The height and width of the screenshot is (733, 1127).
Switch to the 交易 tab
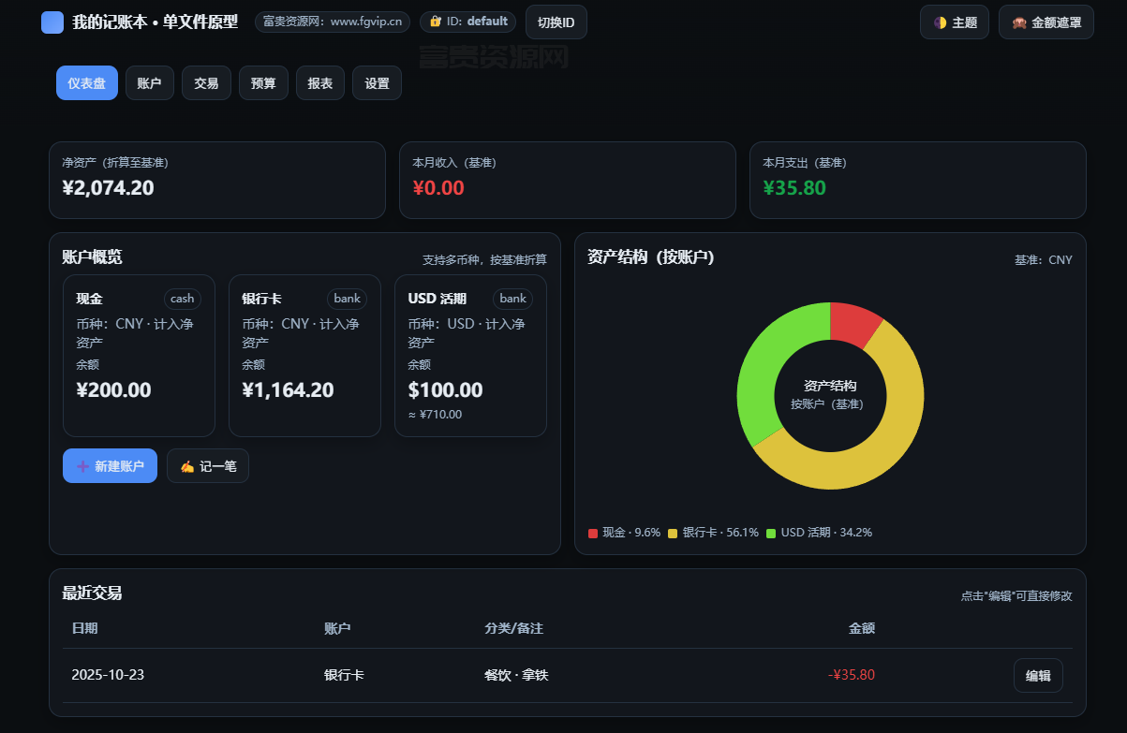coord(206,83)
